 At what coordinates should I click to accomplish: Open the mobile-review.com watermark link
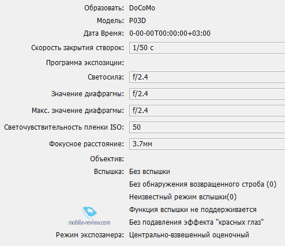coord(89,222)
